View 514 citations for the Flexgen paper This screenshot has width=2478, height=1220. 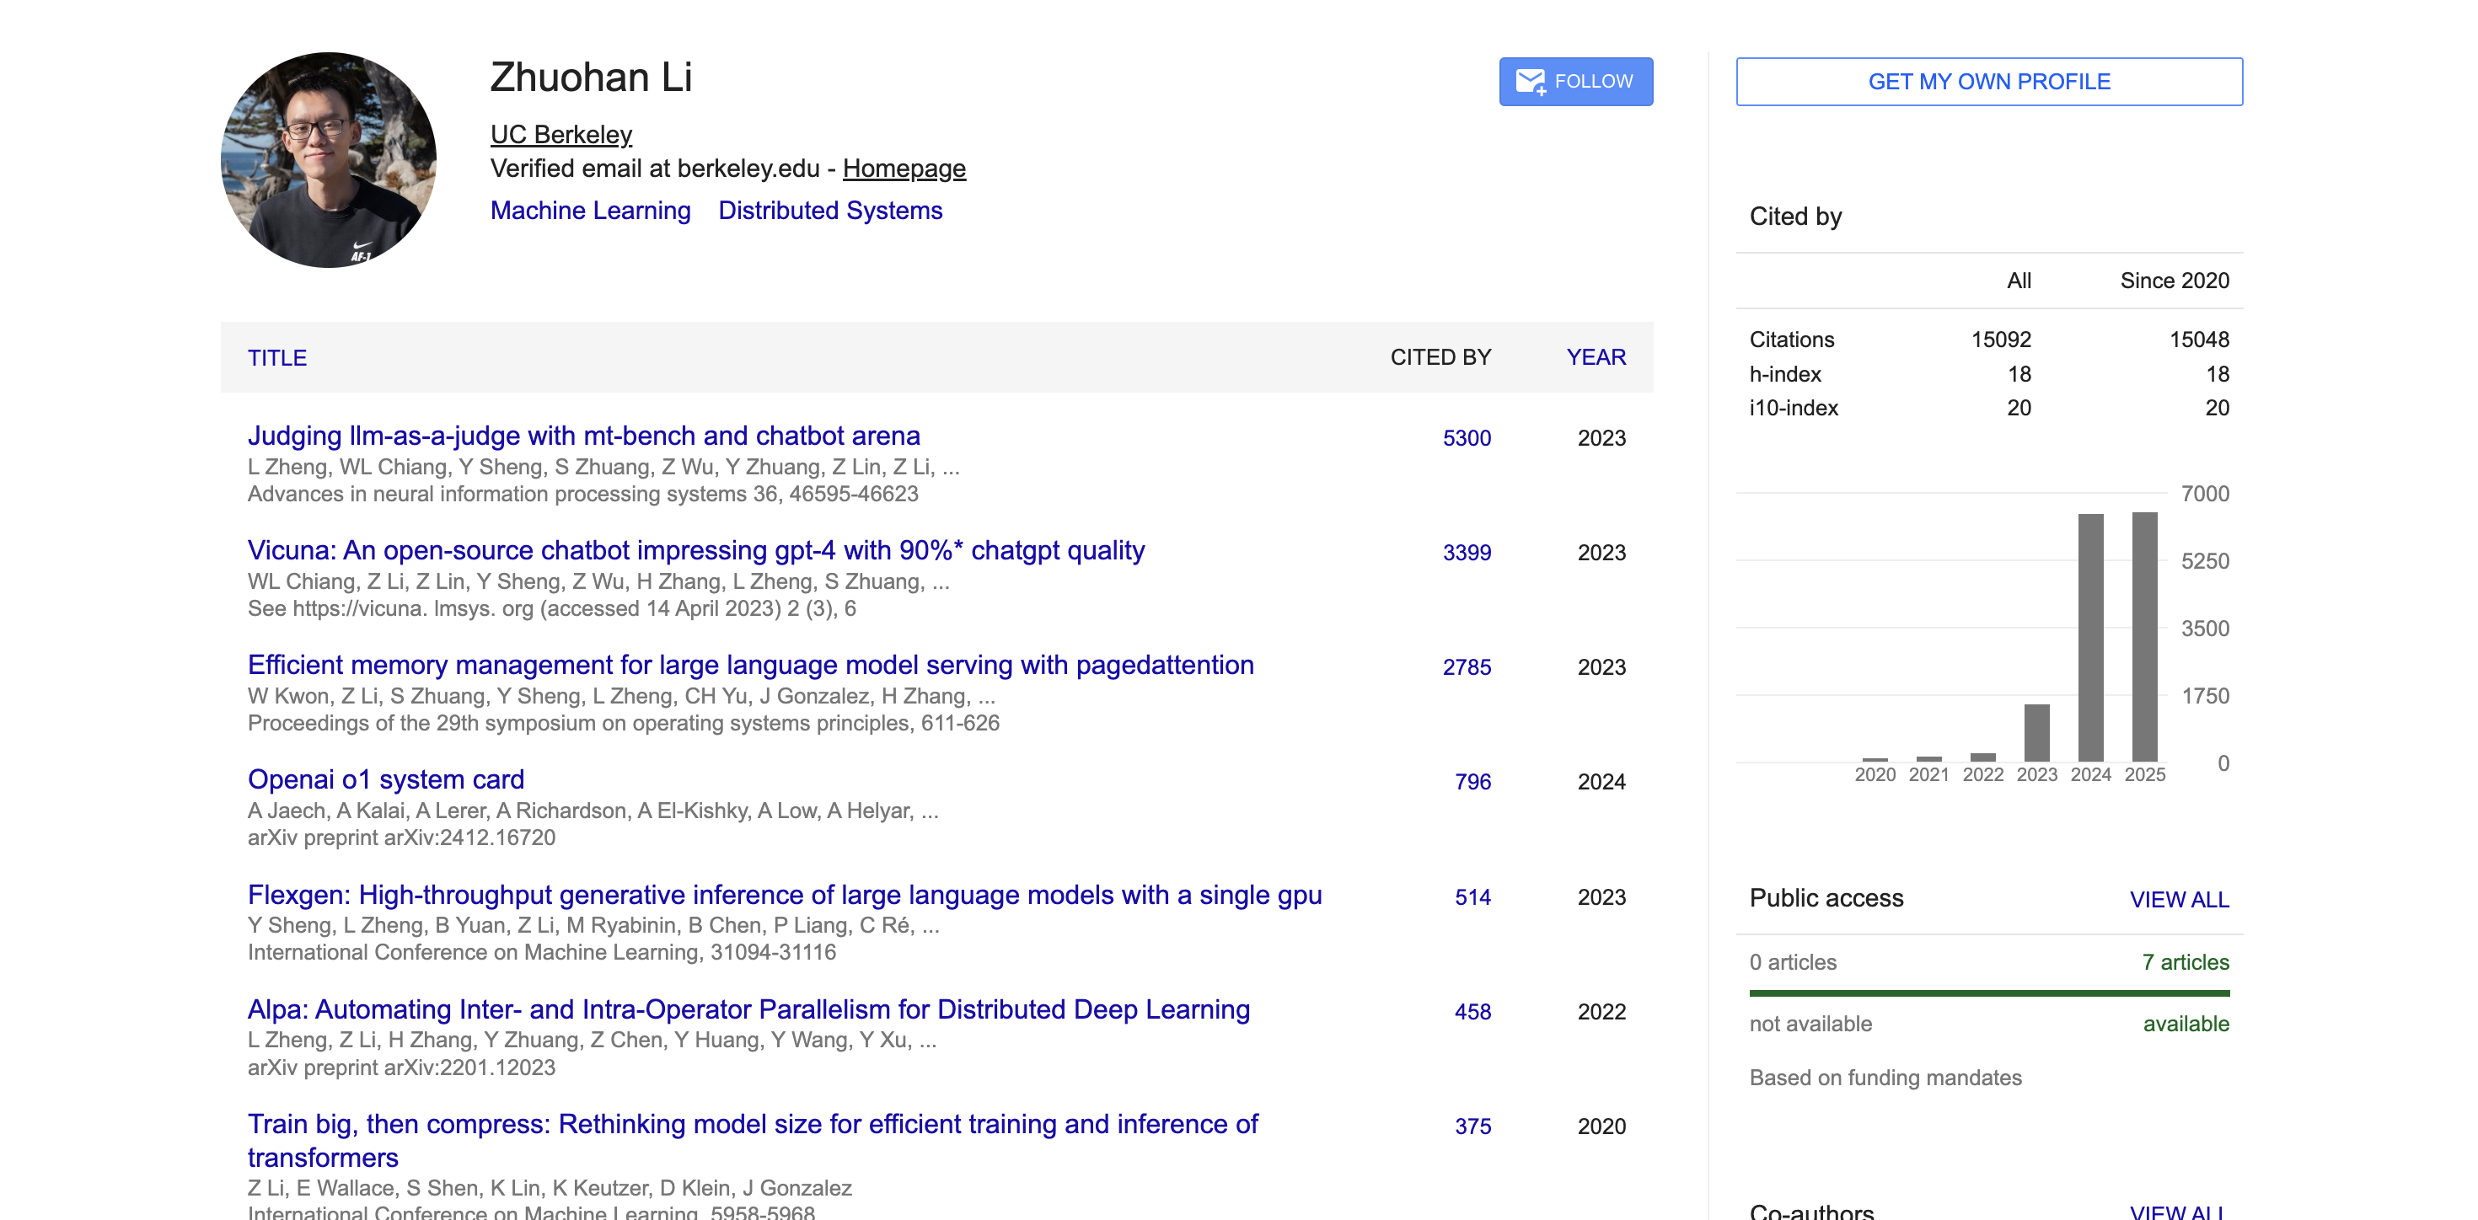click(x=1472, y=897)
